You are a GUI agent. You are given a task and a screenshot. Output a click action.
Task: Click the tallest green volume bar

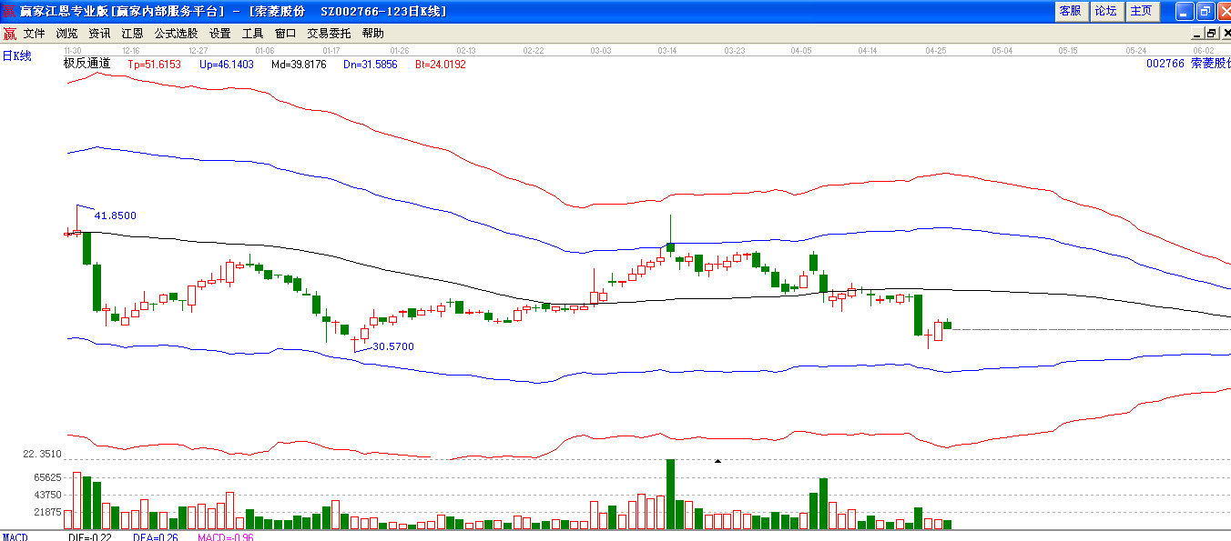coord(670,494)
